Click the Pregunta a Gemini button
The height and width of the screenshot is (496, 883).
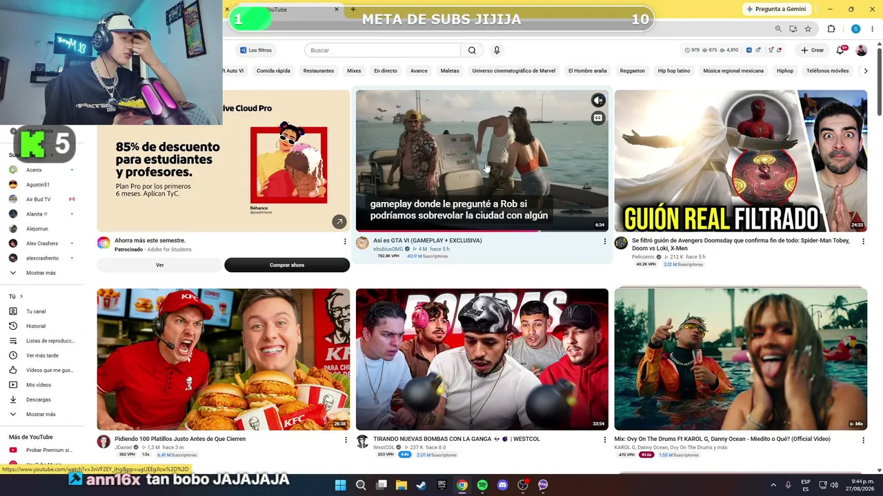(776, 9)
